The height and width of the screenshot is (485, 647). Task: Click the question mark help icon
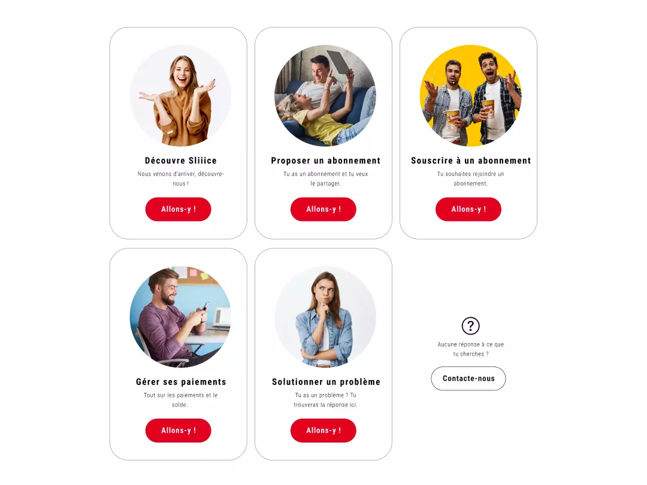[x=470, y=326]
